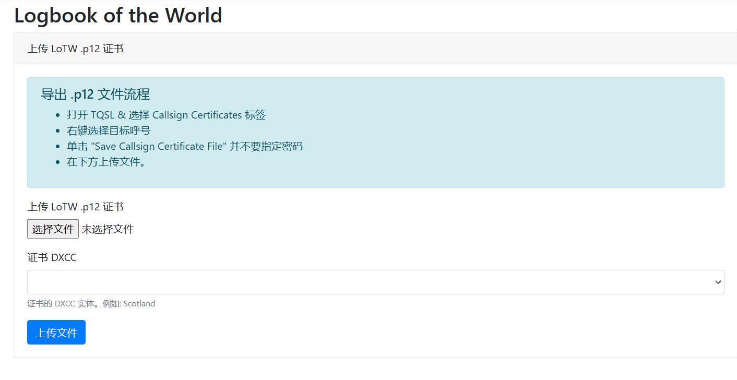Screen dimensions: 737x380
Task: Open the 证书 DXCC dropdown
Action: click(375, 282)
